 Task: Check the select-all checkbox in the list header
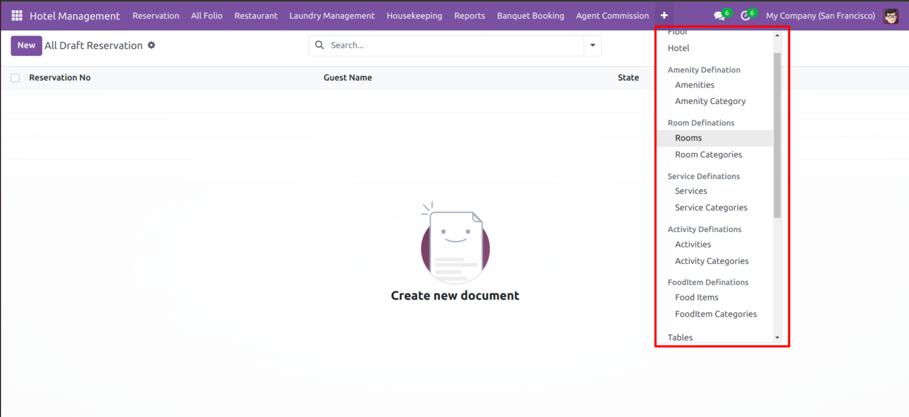(x=15, y=77)
